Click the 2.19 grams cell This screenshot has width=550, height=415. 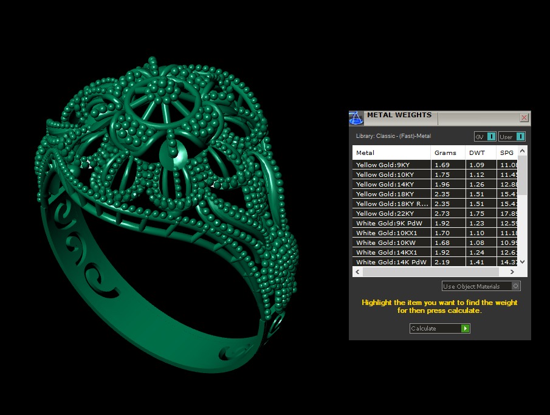[449, 262]
